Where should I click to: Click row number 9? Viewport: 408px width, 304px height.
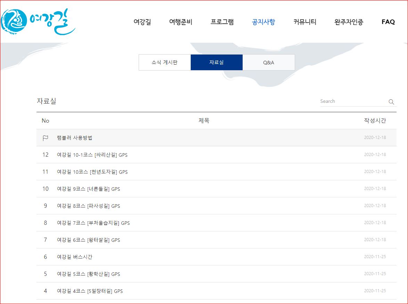click(x=46, y=206)
